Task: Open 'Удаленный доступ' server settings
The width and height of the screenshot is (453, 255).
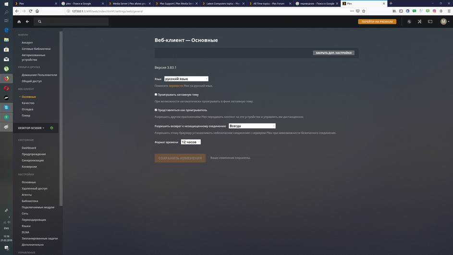Action: pyautogui.click(x=35, y=189)
